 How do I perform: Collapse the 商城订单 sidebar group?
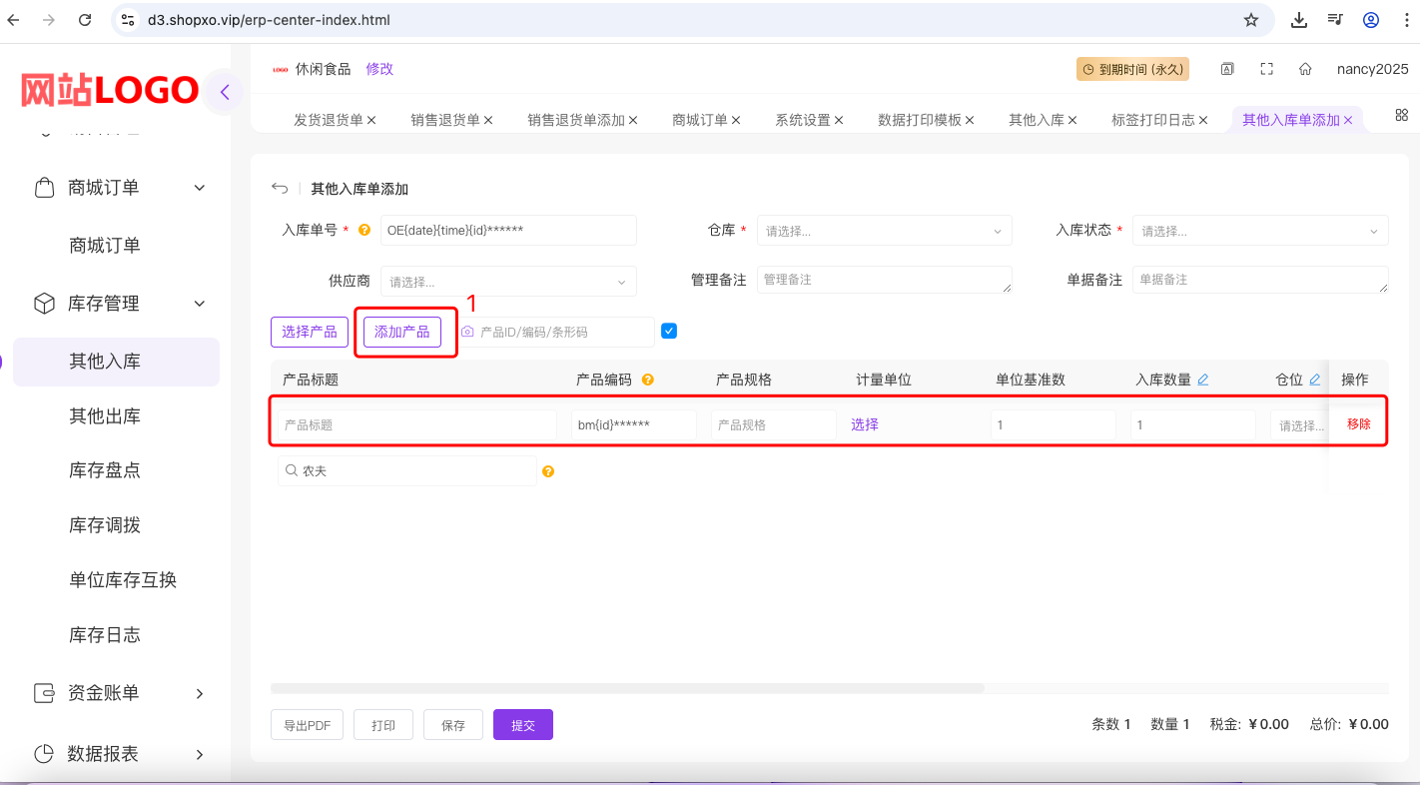199,188
